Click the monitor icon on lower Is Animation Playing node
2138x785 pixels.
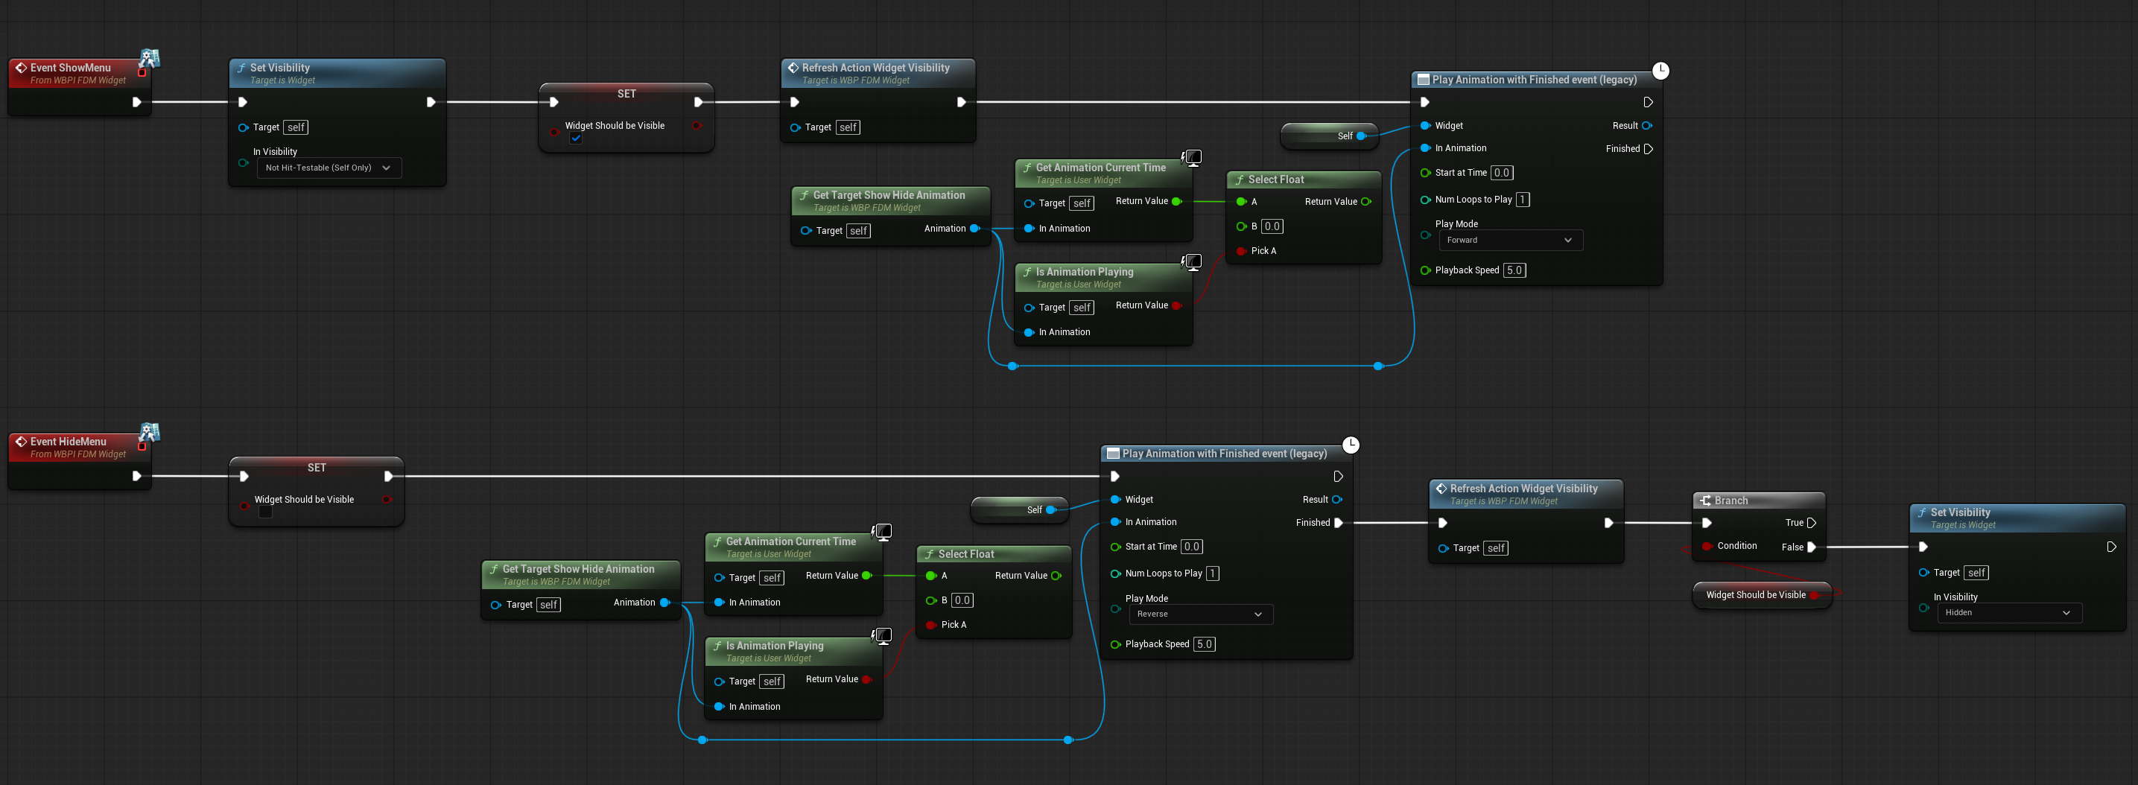[882, 635]
